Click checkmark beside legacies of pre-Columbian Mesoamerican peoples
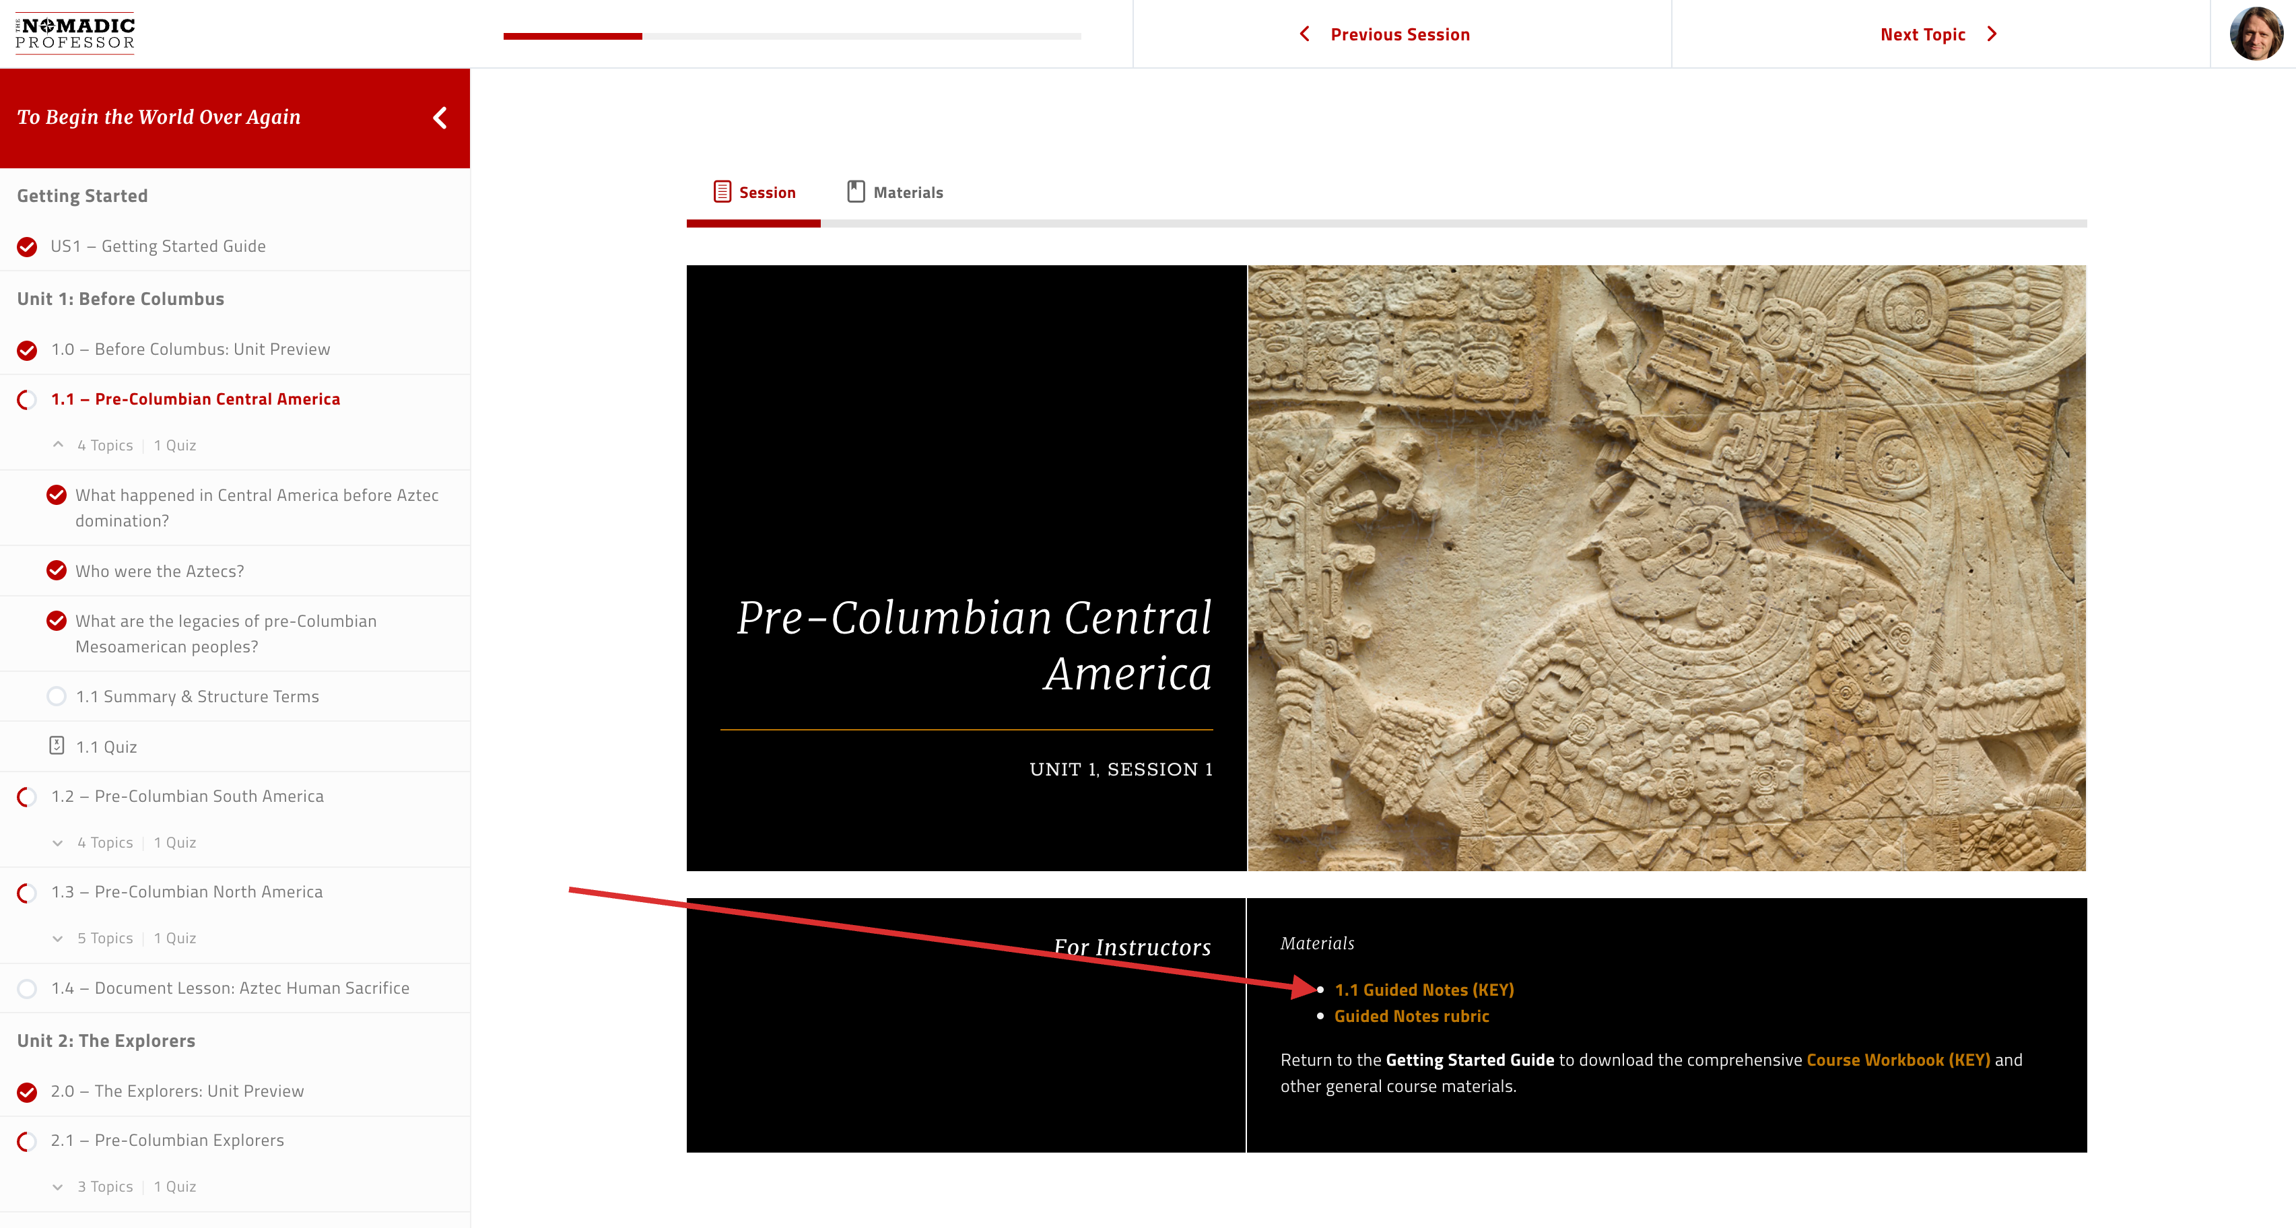The width and height of the screenshot is (2296, 1228). (57, 620)
